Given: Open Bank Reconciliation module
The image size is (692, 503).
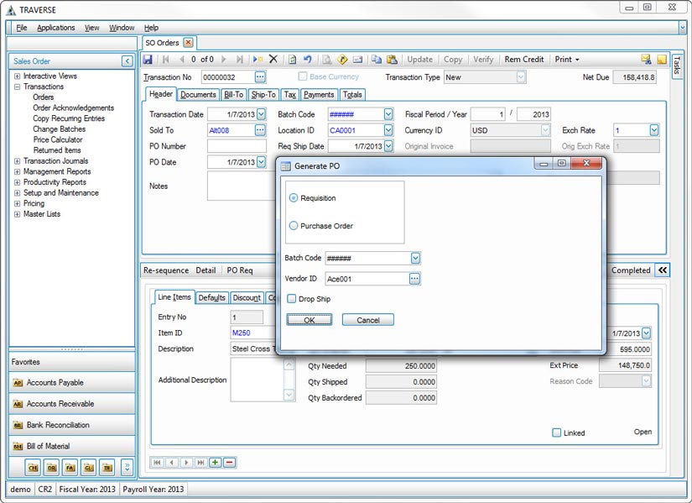Looking at the screenshot, I should coord(72,425).
